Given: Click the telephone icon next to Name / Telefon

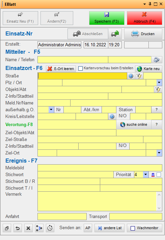Looking at the screenshot, I should tap(157, 60).
